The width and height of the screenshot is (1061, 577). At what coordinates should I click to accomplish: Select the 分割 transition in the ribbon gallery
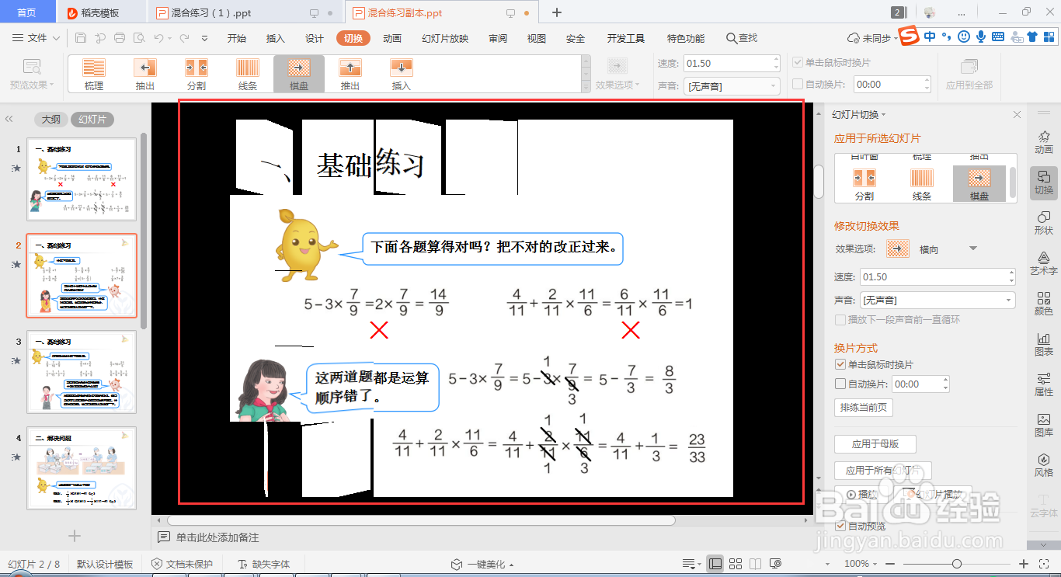click(197, 75)
